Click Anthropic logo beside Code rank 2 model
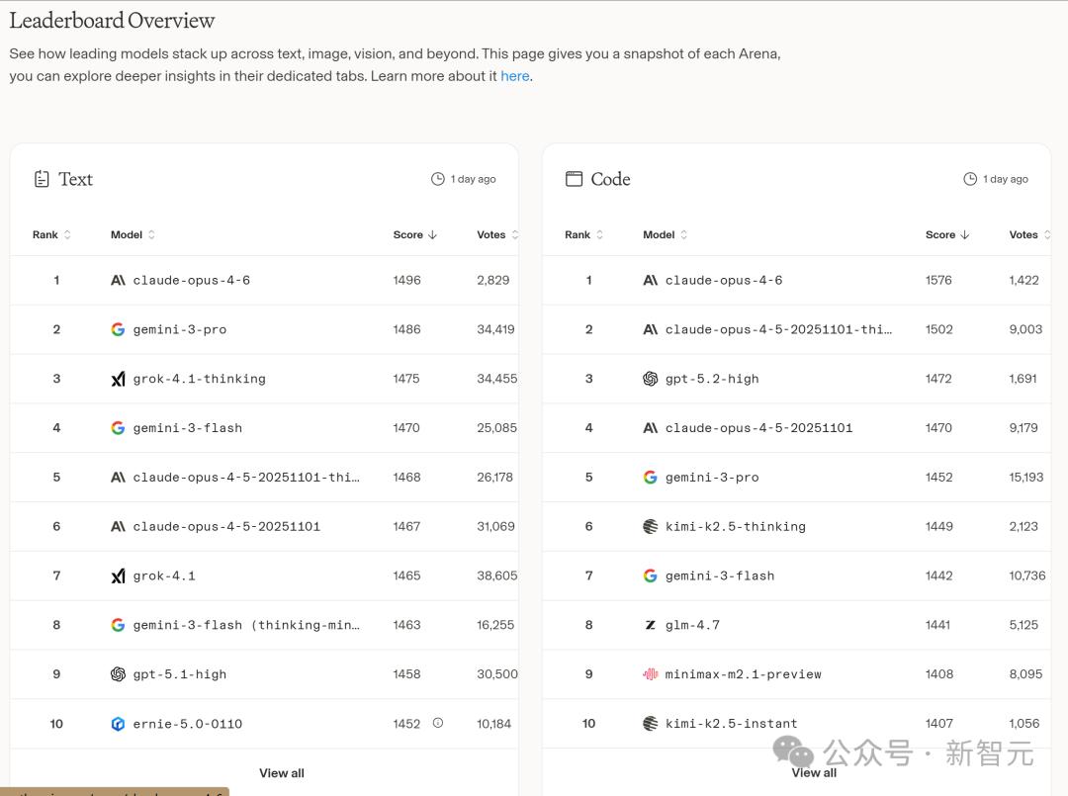This screenshot has height=796, width=1068. (x=651, y=329)
